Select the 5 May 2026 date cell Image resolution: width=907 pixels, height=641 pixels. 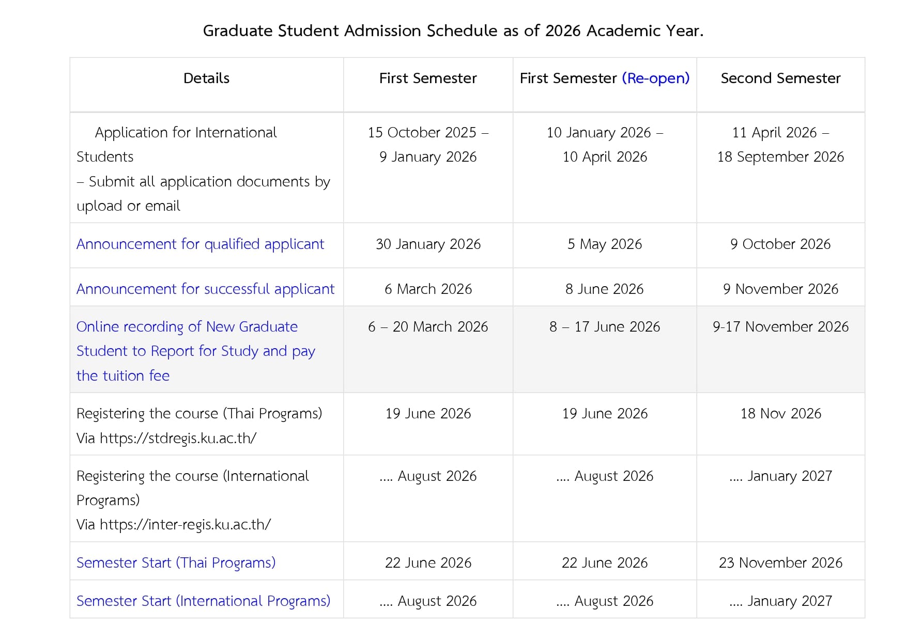pyautogui.click(x=605, y=244)
